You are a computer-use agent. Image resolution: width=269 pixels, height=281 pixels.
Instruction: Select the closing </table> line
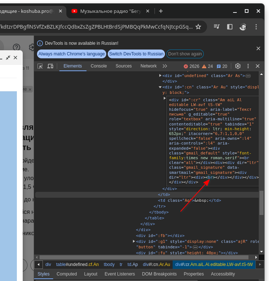(154, 218)
